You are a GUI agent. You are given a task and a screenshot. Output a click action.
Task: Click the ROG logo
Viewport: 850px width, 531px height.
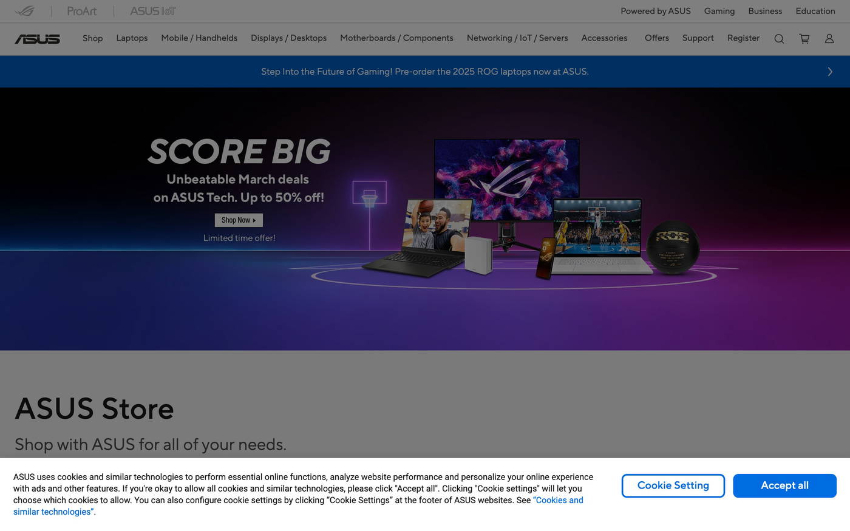pos(25,11)
